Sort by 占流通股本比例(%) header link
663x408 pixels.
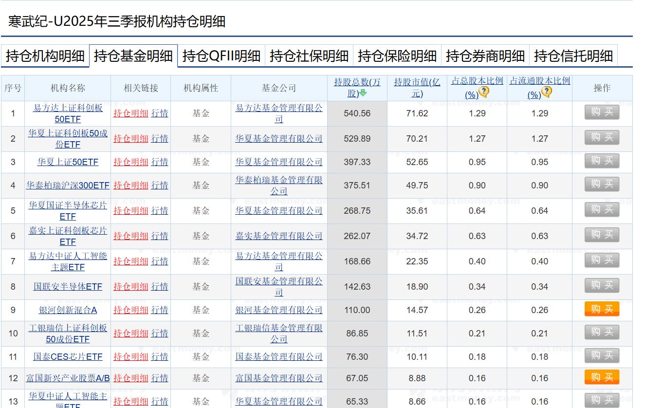(540, 88)
